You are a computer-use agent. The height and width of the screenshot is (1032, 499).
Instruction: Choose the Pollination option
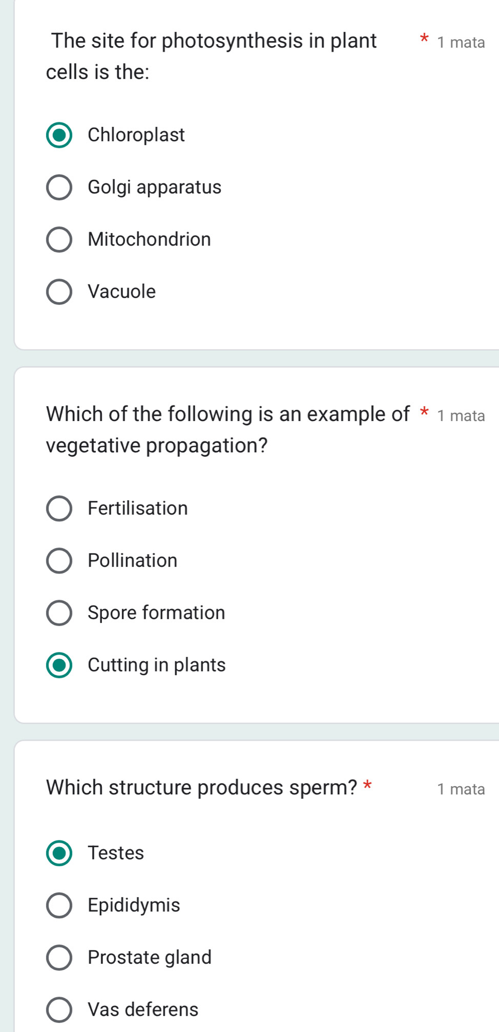(59, 561)
